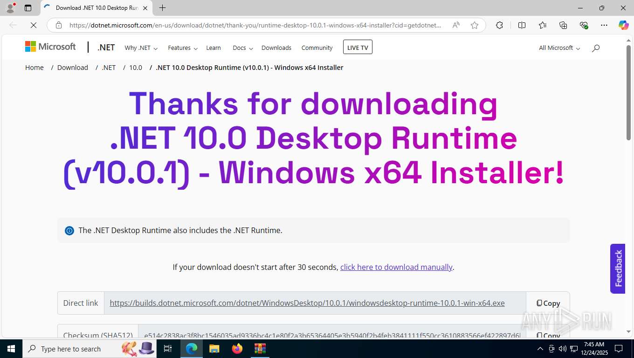634x358 pixels.
Task: Open Browser essentials heart icon
Action: pos(584,25)
